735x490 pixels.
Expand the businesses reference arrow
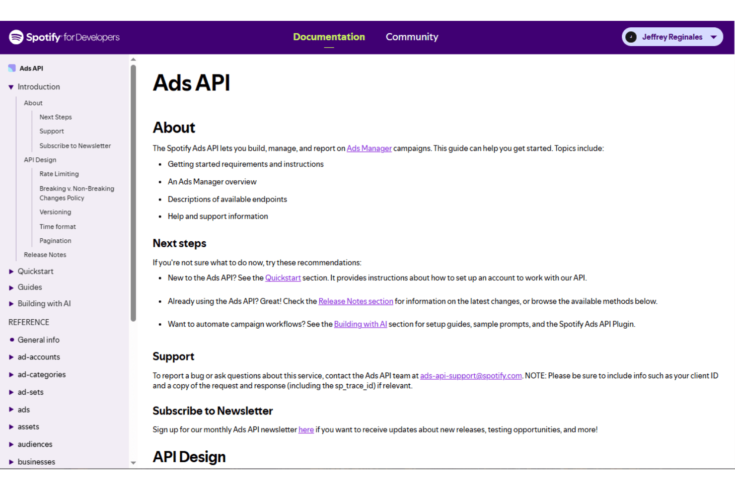tap(11, 462)
